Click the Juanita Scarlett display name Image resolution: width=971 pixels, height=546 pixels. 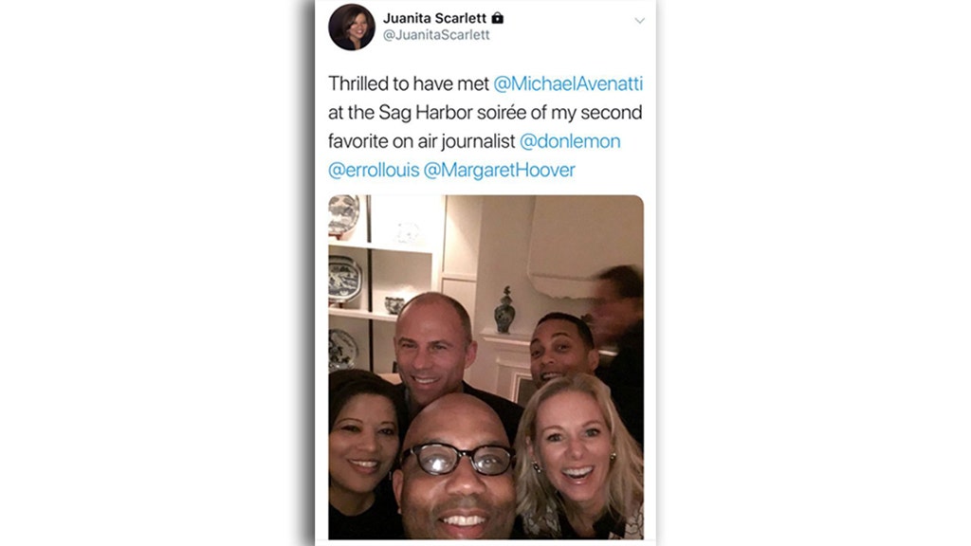tap(434, 18)
